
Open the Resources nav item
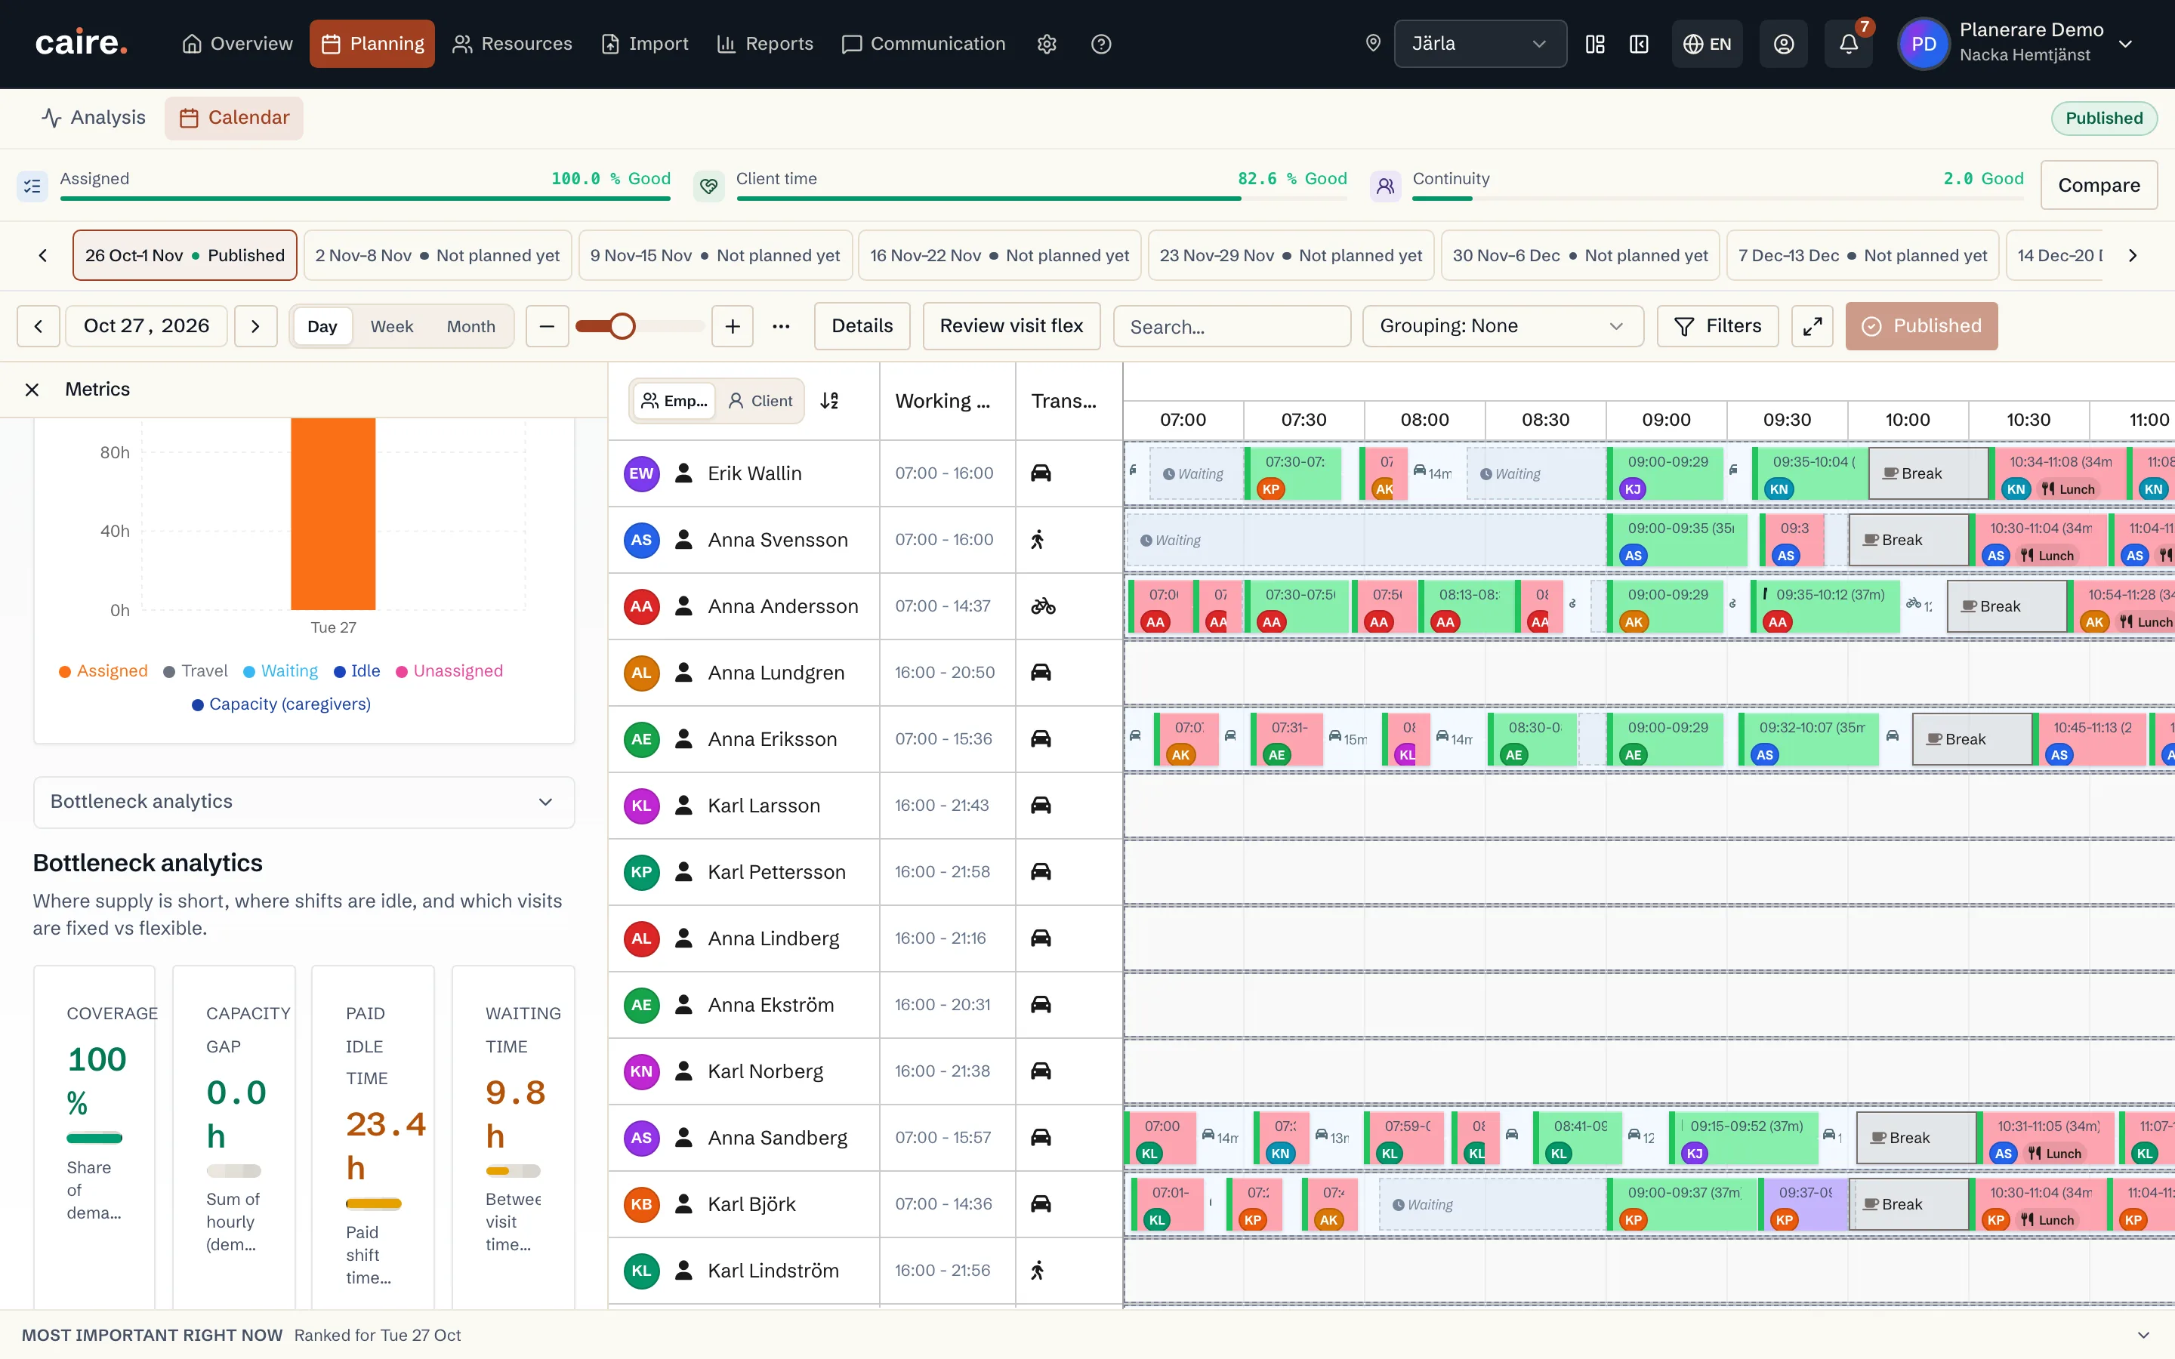[x=512, y=44]
